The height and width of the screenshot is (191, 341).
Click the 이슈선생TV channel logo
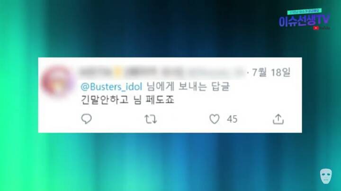(x=305, y=21)
